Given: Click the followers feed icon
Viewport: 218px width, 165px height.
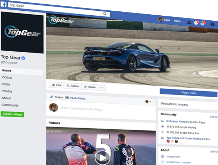Looking at the screenshot, I should click(x=162, y=132).
